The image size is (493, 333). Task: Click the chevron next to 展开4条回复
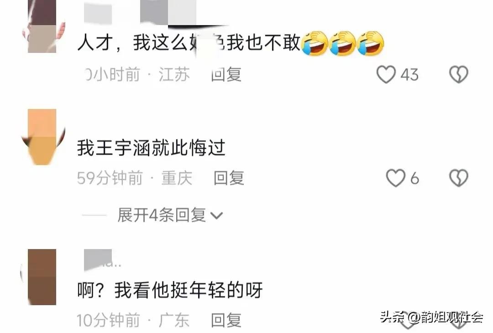[x=216, y=215]
